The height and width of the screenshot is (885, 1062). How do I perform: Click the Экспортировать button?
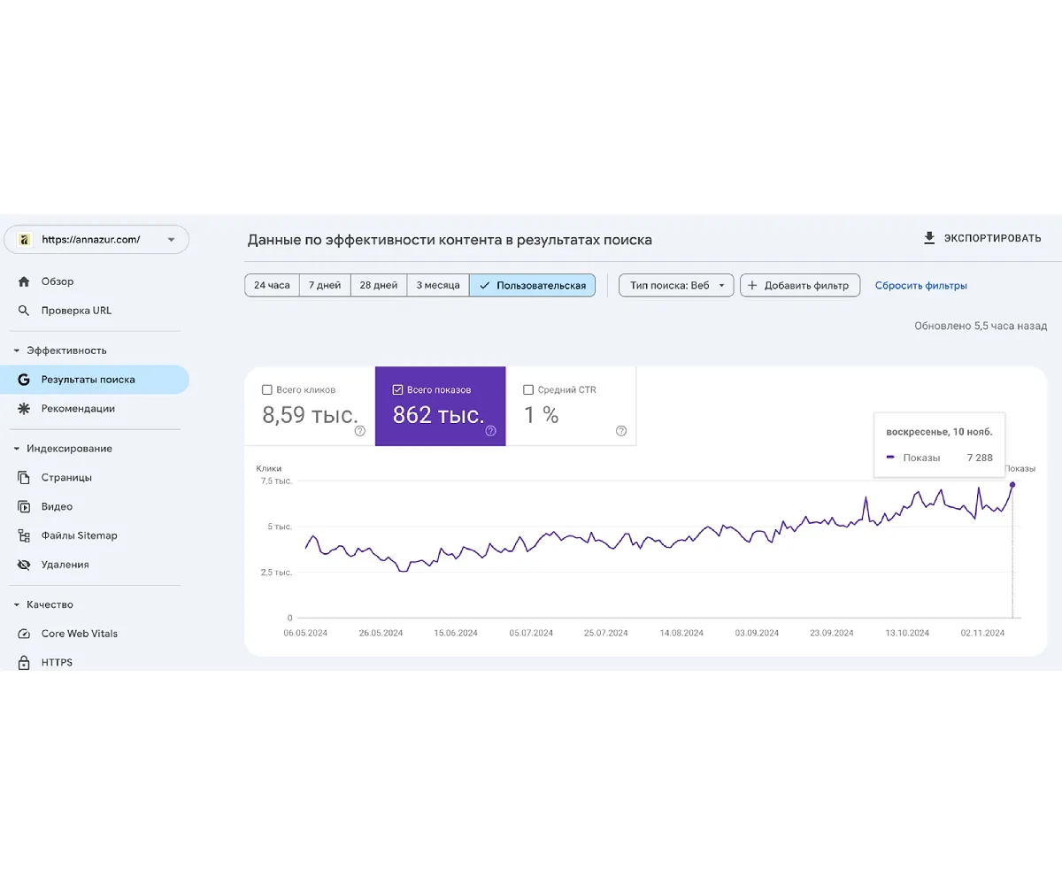[982, 238]
